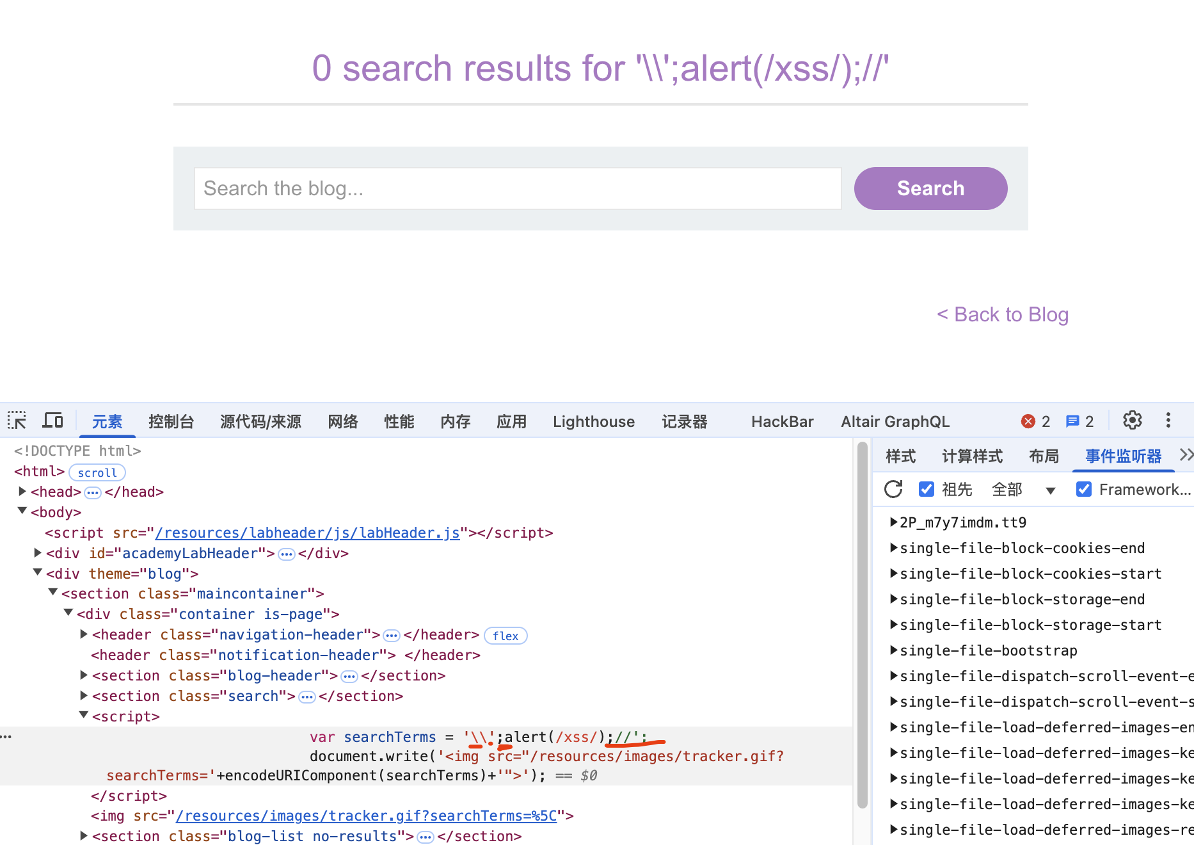The image size is (1194, 845).
Task: Show more sidebar tabs chevron
Action: pyautogui.click(x=1186, y=455)
